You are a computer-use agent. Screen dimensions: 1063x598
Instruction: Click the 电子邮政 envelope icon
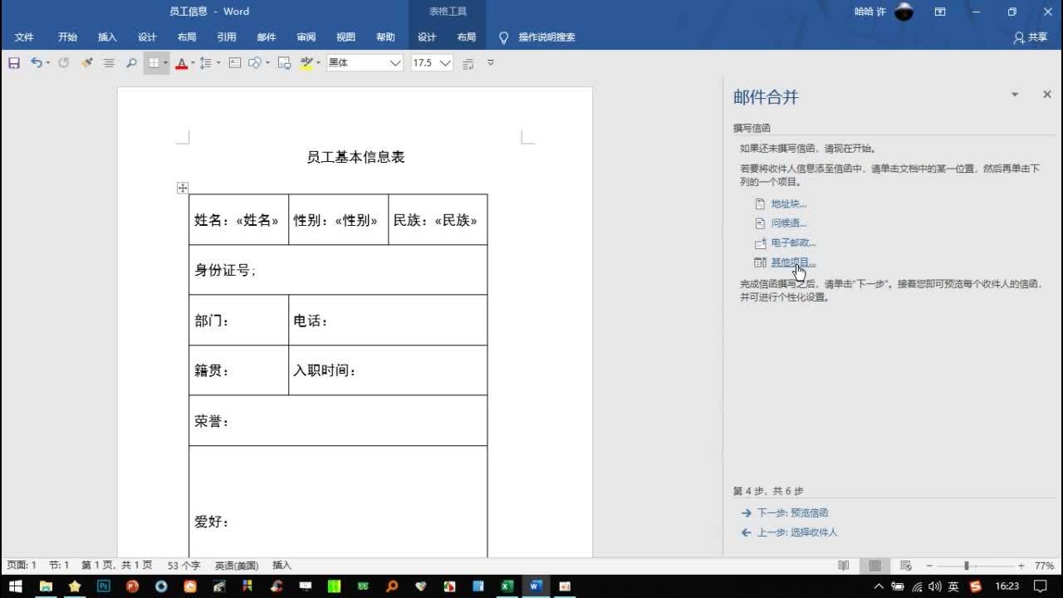point(760,242)
